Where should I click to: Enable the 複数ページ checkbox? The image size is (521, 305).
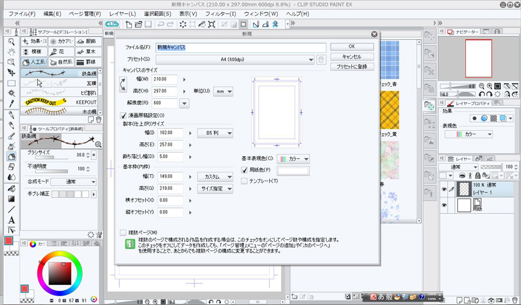coord(123,232)
